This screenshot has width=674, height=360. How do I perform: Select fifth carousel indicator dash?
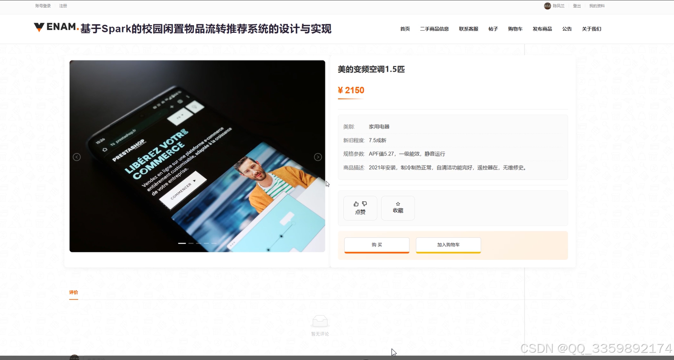point(214,243)
